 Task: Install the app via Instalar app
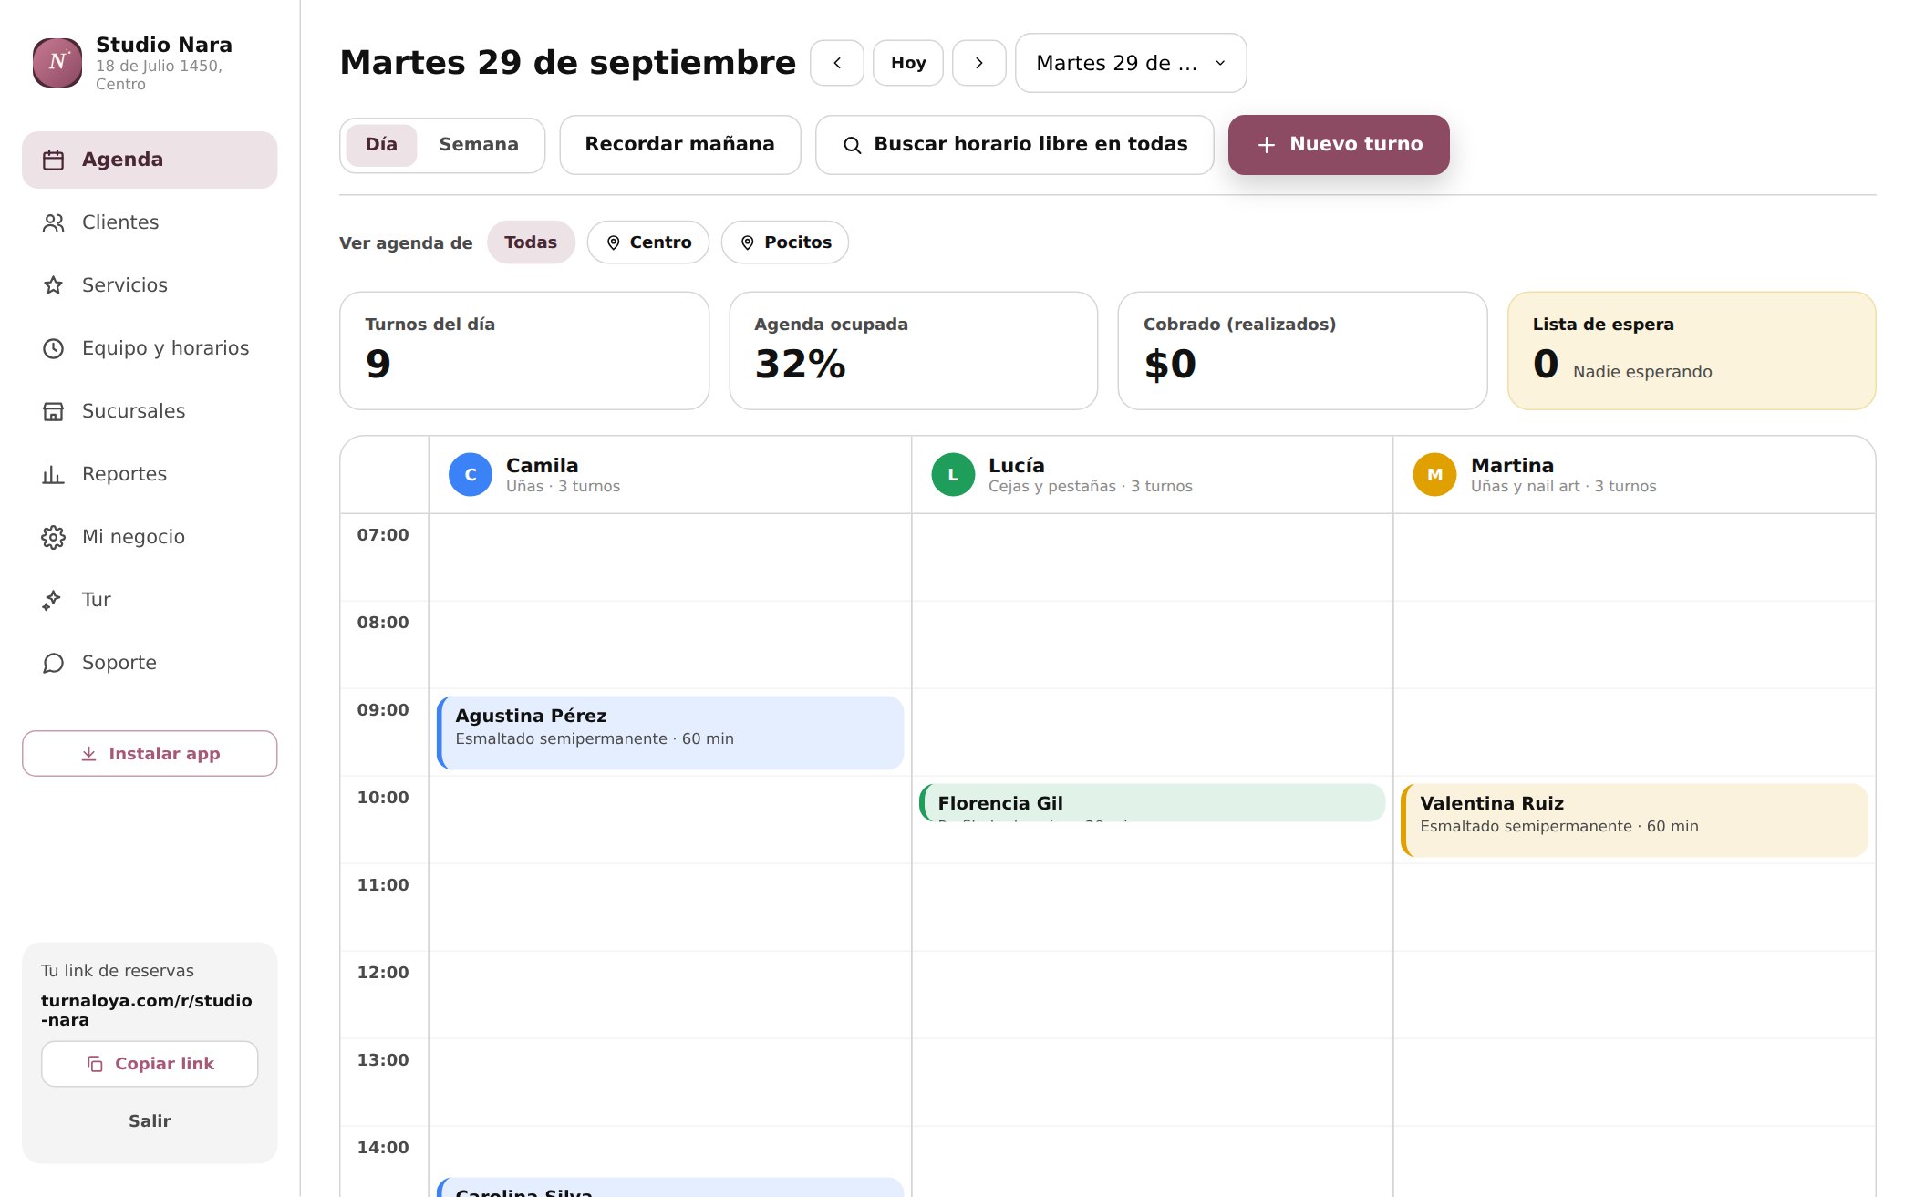click(150, 753)
